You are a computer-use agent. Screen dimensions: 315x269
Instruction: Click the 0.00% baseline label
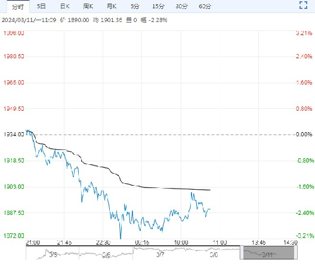304,134
